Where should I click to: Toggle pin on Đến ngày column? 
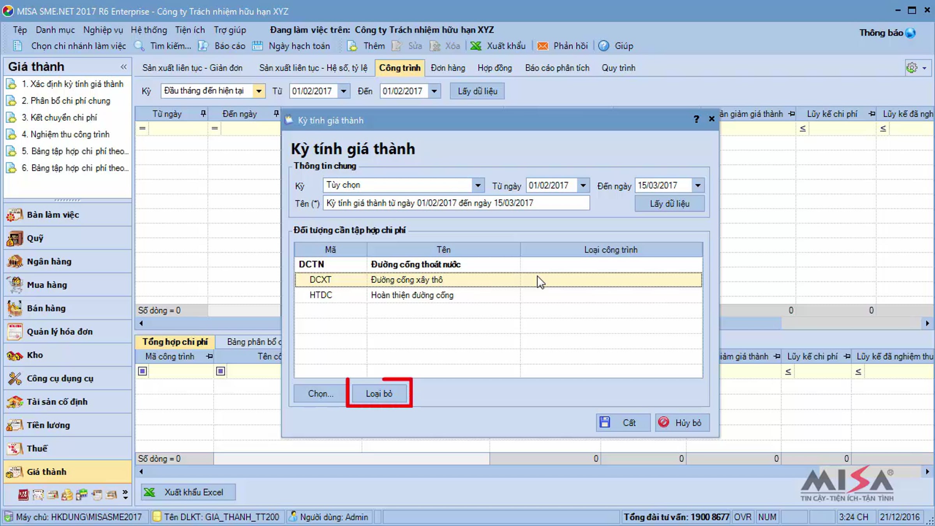276,114
